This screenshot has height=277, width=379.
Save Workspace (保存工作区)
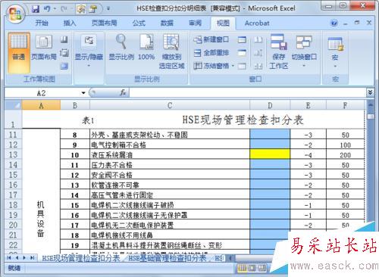(279, 51)
